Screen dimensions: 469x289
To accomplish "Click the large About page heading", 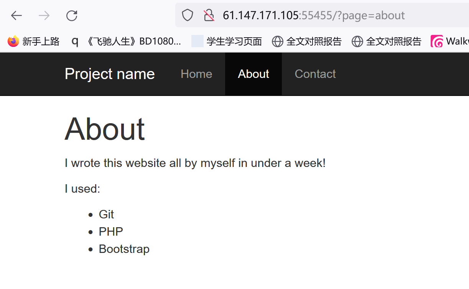I will click(105, 129).
